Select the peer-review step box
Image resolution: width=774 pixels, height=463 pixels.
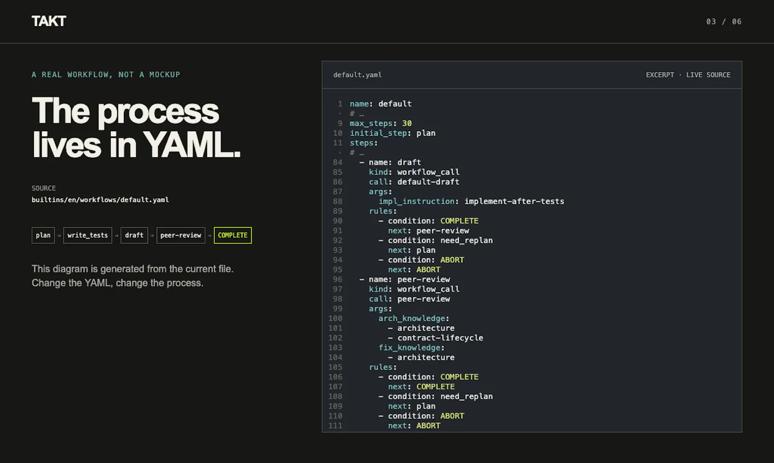180,235
